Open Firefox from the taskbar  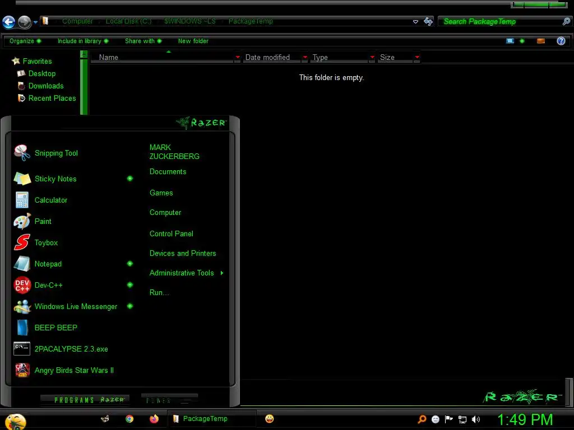154,419
